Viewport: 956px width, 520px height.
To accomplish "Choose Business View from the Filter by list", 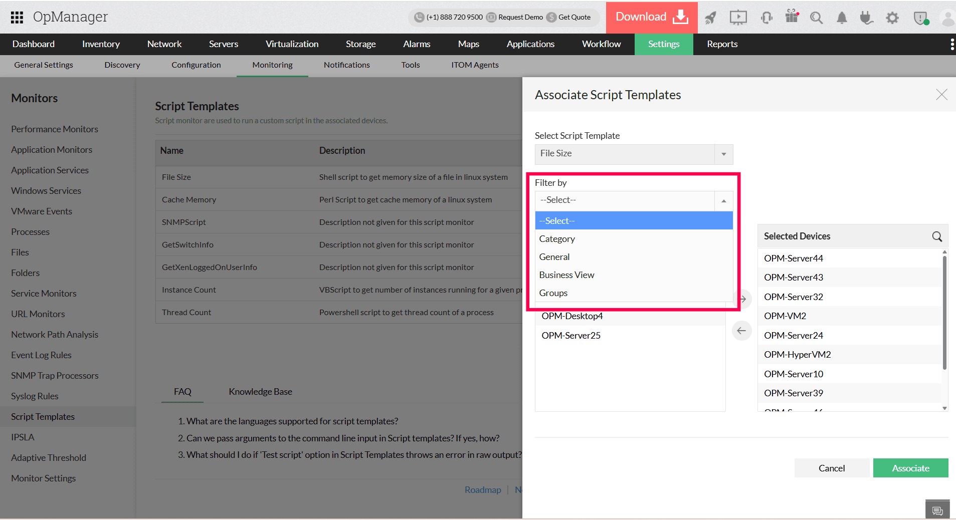I will [634, 275].
